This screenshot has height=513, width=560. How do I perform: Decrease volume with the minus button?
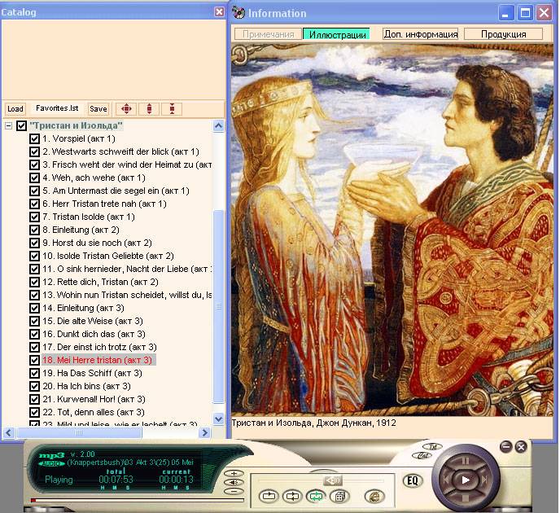234,491
